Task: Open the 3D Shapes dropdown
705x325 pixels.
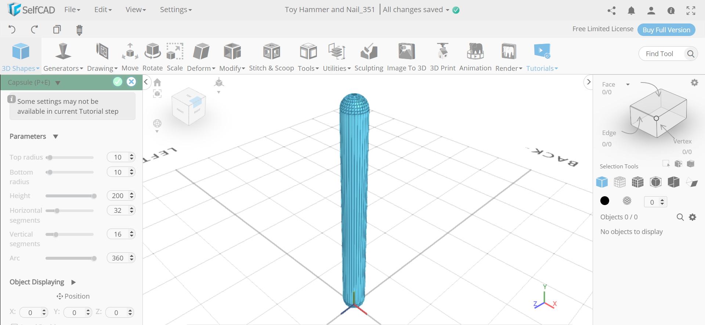Action: click(x=21, y=57)
